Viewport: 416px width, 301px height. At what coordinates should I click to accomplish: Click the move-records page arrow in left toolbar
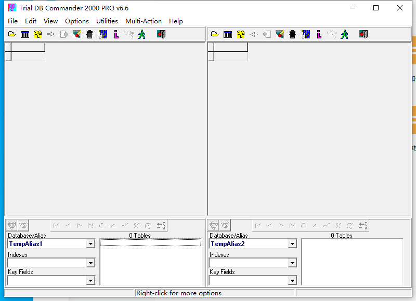click(x=63, y=34)
